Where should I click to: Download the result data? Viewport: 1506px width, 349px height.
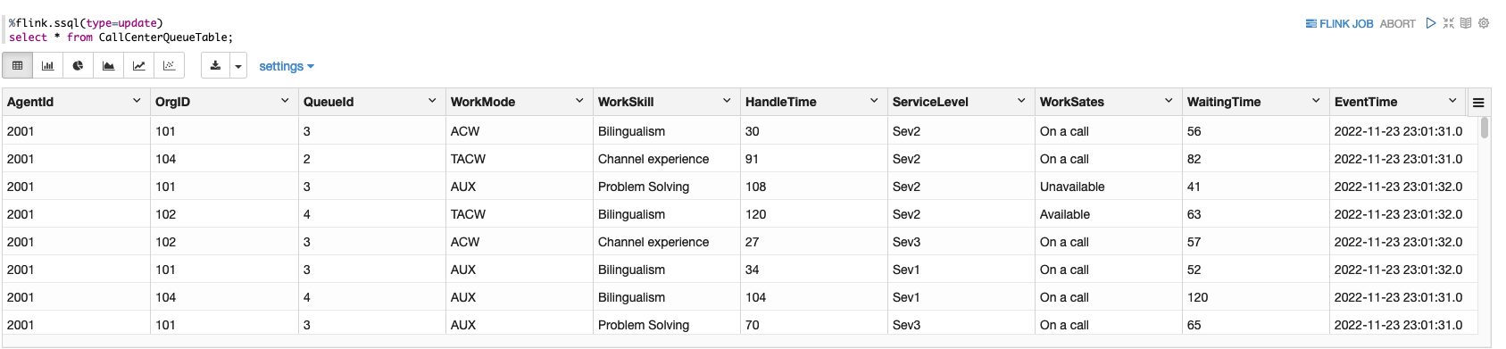(x=215, y=66)
